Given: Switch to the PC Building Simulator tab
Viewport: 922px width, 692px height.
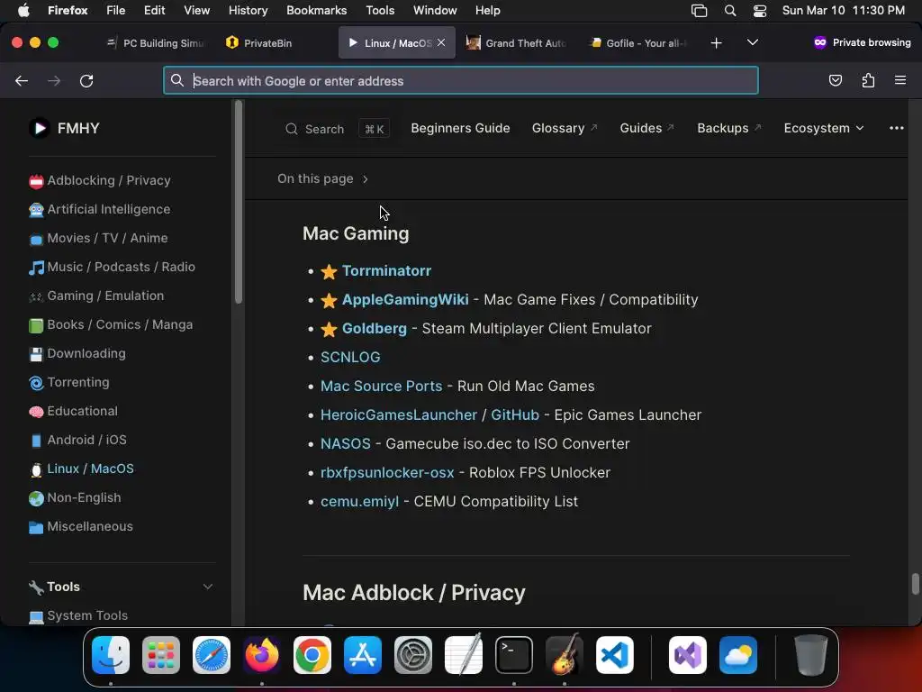Looking at the screenshot, I should point(155,43).
